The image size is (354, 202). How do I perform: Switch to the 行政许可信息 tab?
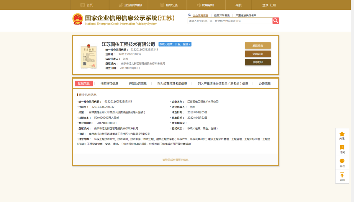109,84
